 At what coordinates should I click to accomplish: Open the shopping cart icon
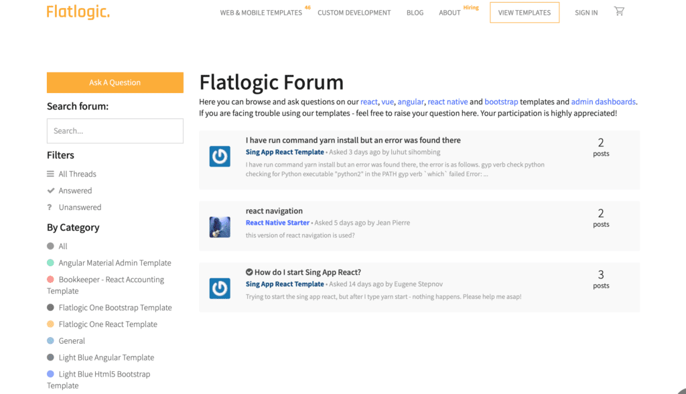pyautogui.click(x=619, y=11)
